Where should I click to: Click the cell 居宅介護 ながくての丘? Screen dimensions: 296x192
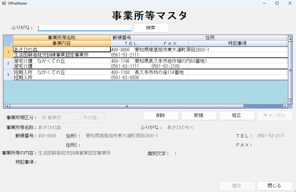(x=62, y=61)
